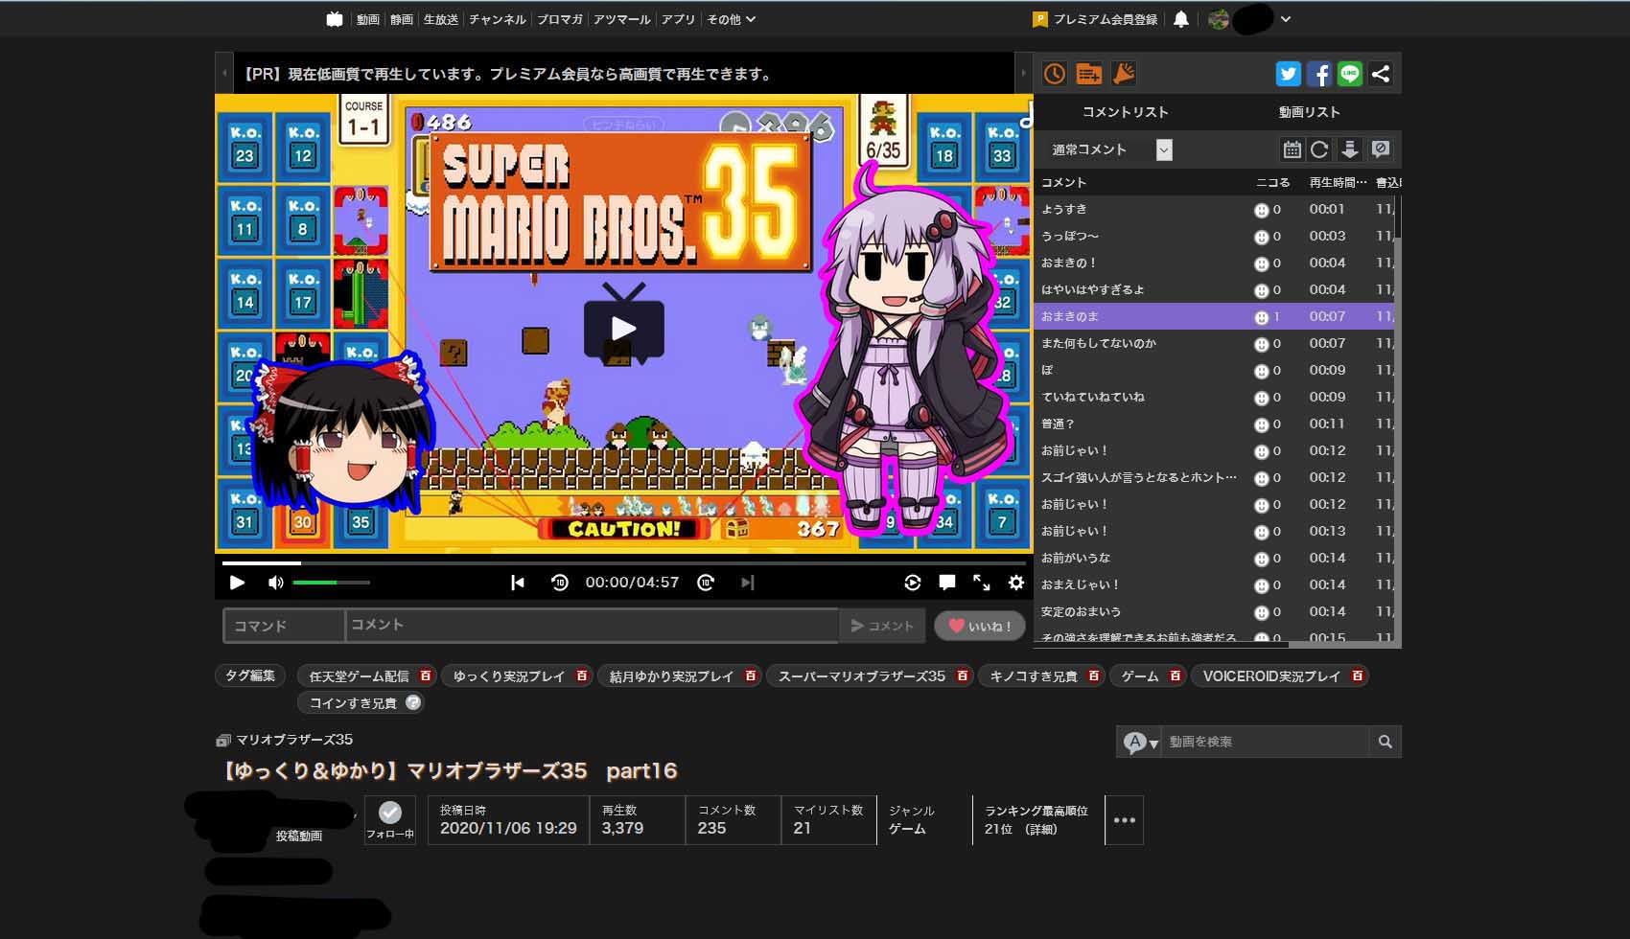Select the highlighted おまきのま comment row
This screenshot has height=939, width=1630.
pyautogui.click(x=1214, y=316)
